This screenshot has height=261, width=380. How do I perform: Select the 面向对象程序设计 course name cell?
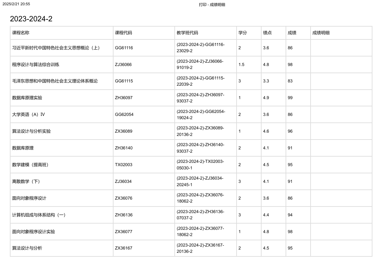pyautogui.click(x=29, y=198)
